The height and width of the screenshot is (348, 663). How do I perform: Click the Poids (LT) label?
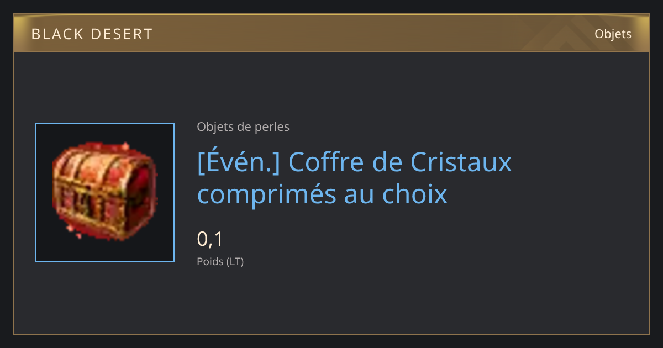pyautogui.click(x=220, y=261)
